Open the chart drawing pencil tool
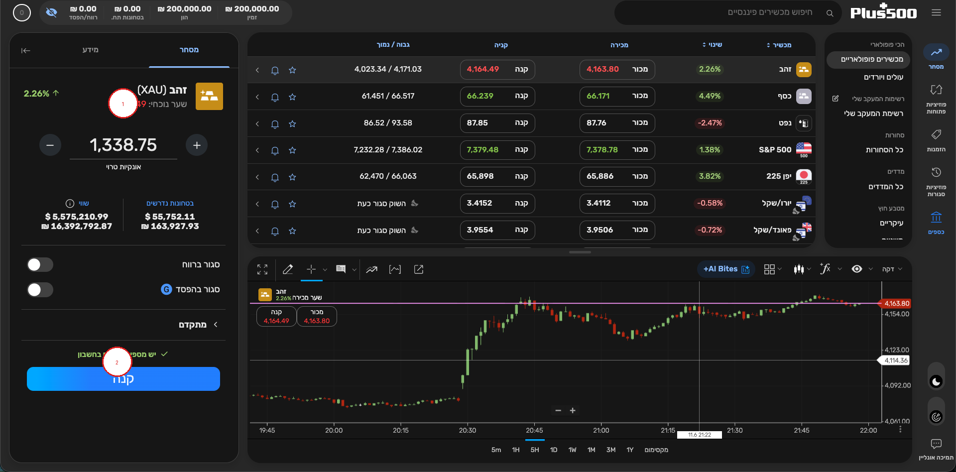The image size is (956, 472). tap(288, 269)
